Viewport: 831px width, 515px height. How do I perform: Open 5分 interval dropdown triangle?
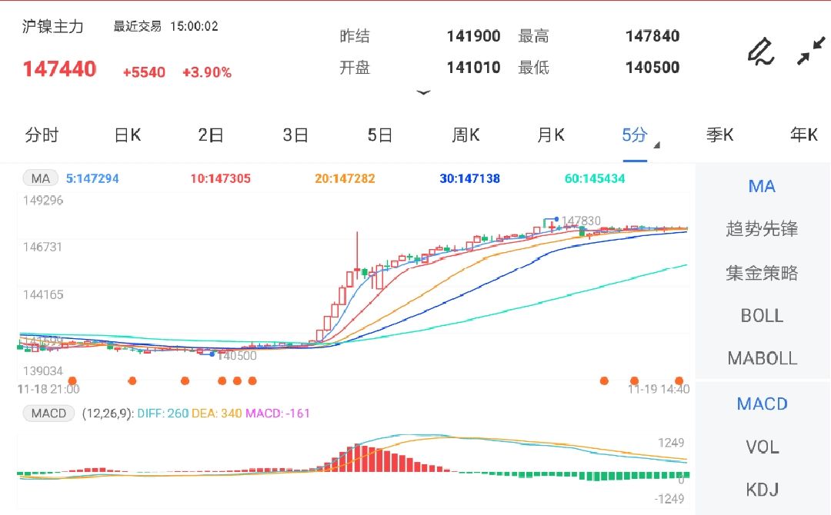656,145
